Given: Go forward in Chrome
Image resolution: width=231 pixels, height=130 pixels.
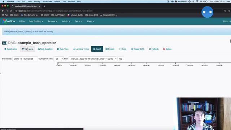Looking at the screenshot, I should click(7, 11).
